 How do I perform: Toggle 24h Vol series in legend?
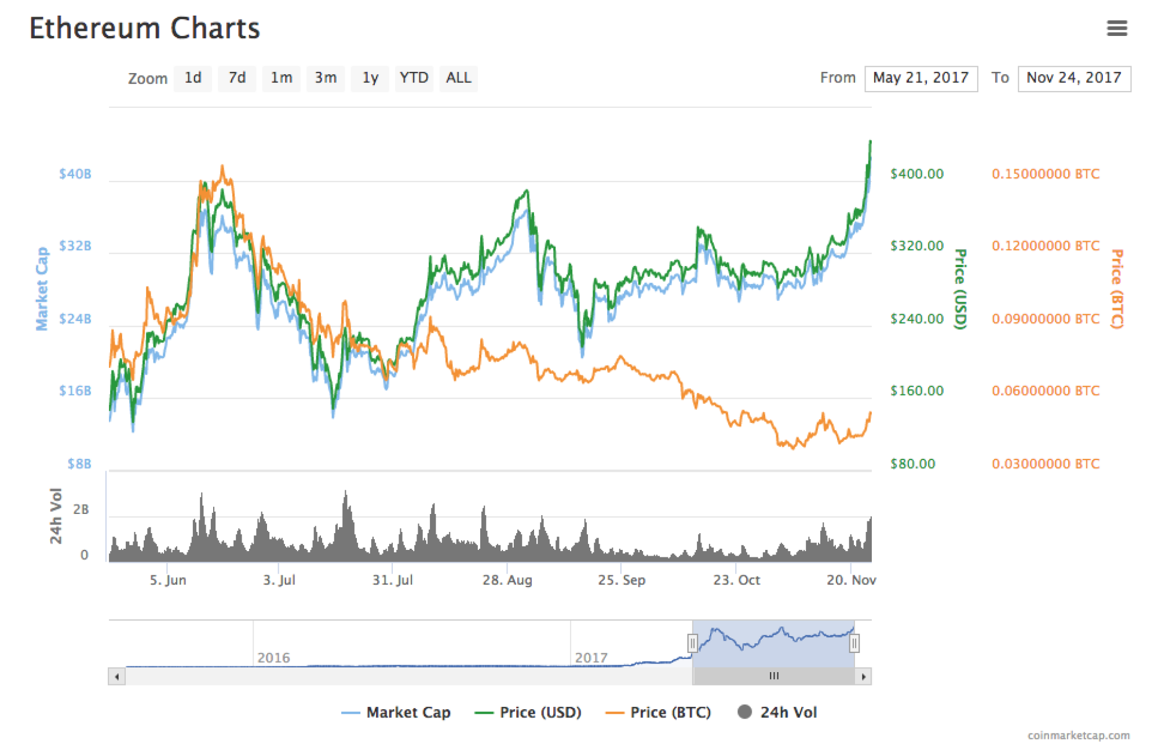pos(777,712)
